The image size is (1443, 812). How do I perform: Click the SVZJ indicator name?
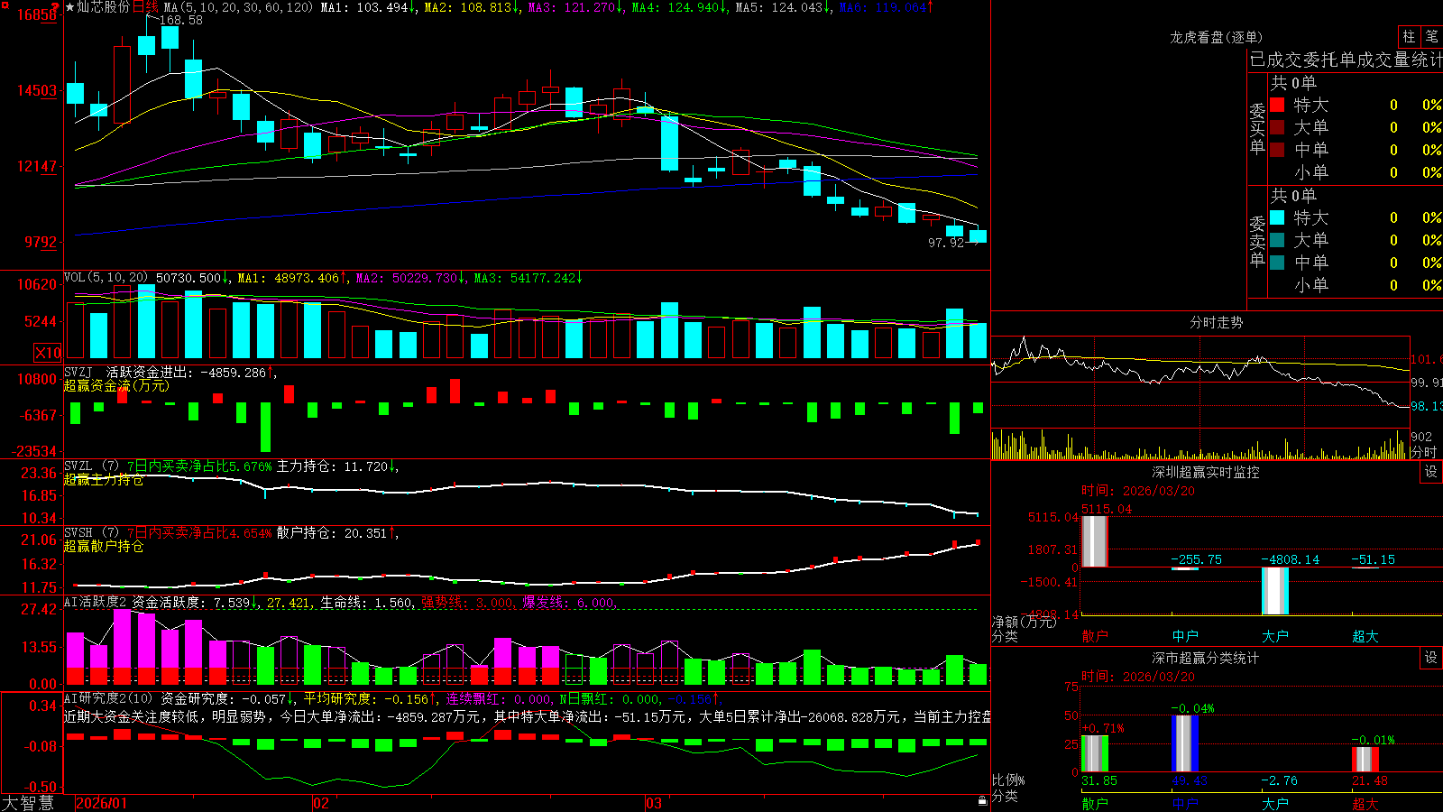[x=78, y=372]
